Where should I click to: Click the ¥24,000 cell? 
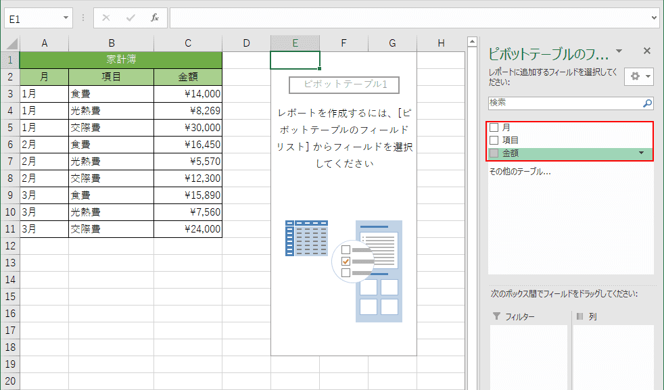click(x=188, y=229)
